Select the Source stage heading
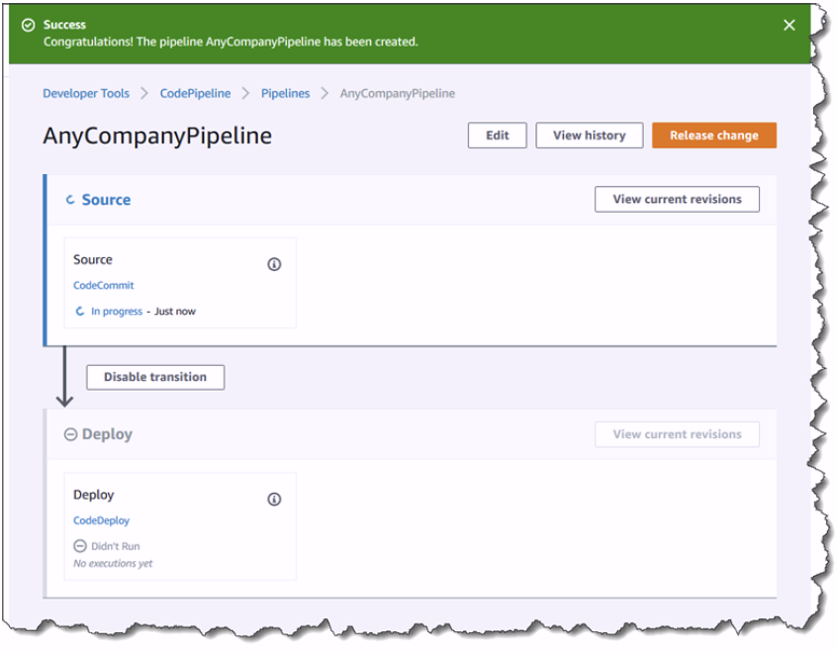The height and width of the screenshot is (652, 837). (106, 200)
